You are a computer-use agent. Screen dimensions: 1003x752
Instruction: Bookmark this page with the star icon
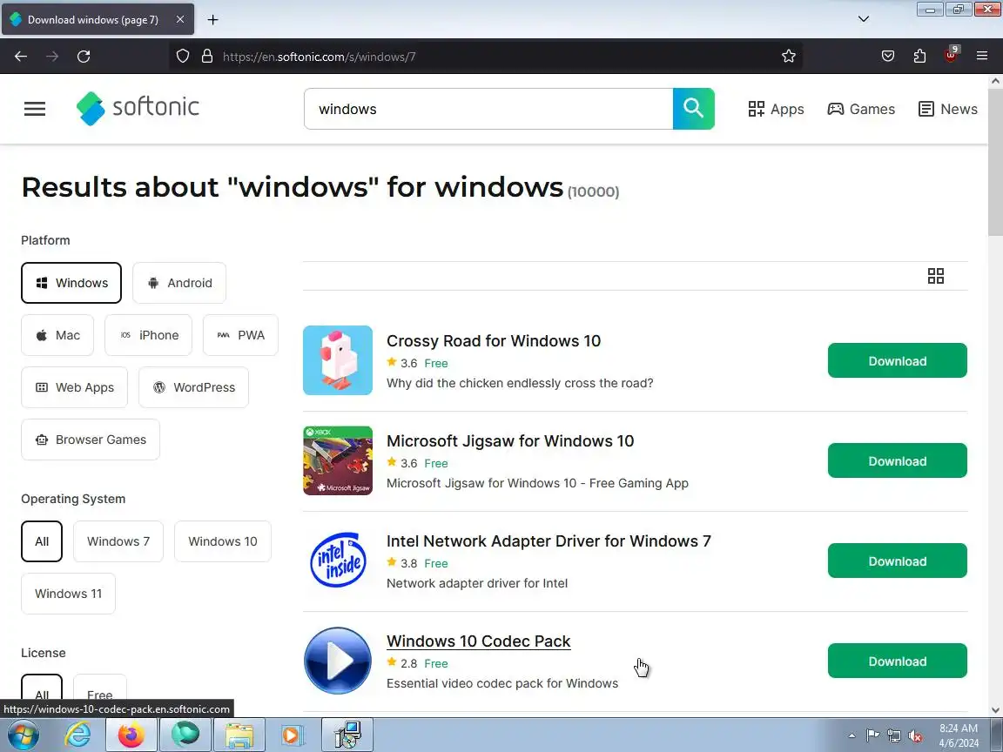(788, 57)
